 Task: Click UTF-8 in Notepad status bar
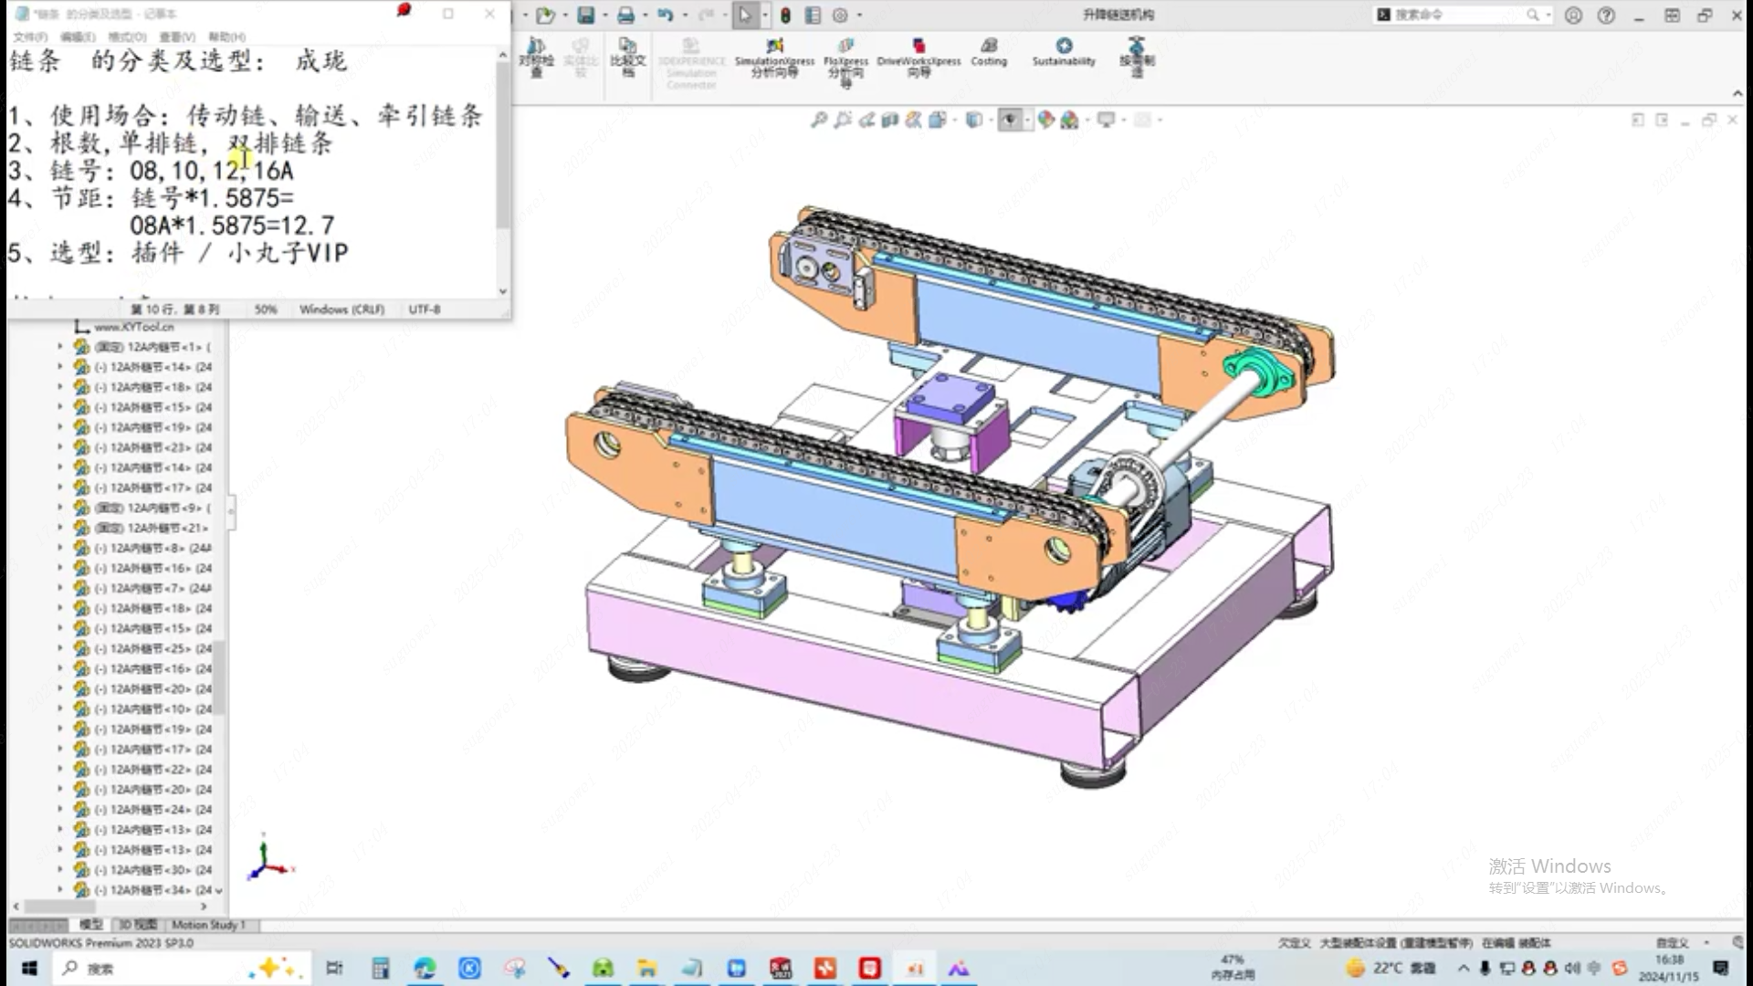[x=425, y=309]
